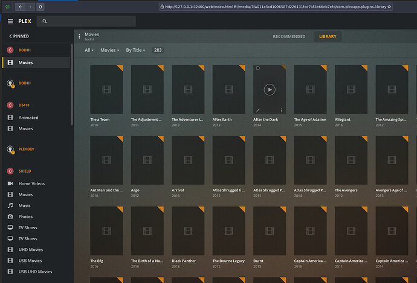Open USB UHD Movies library in sidebar
Viewport: 417px width, 283px height.
(x=35, y=272)
